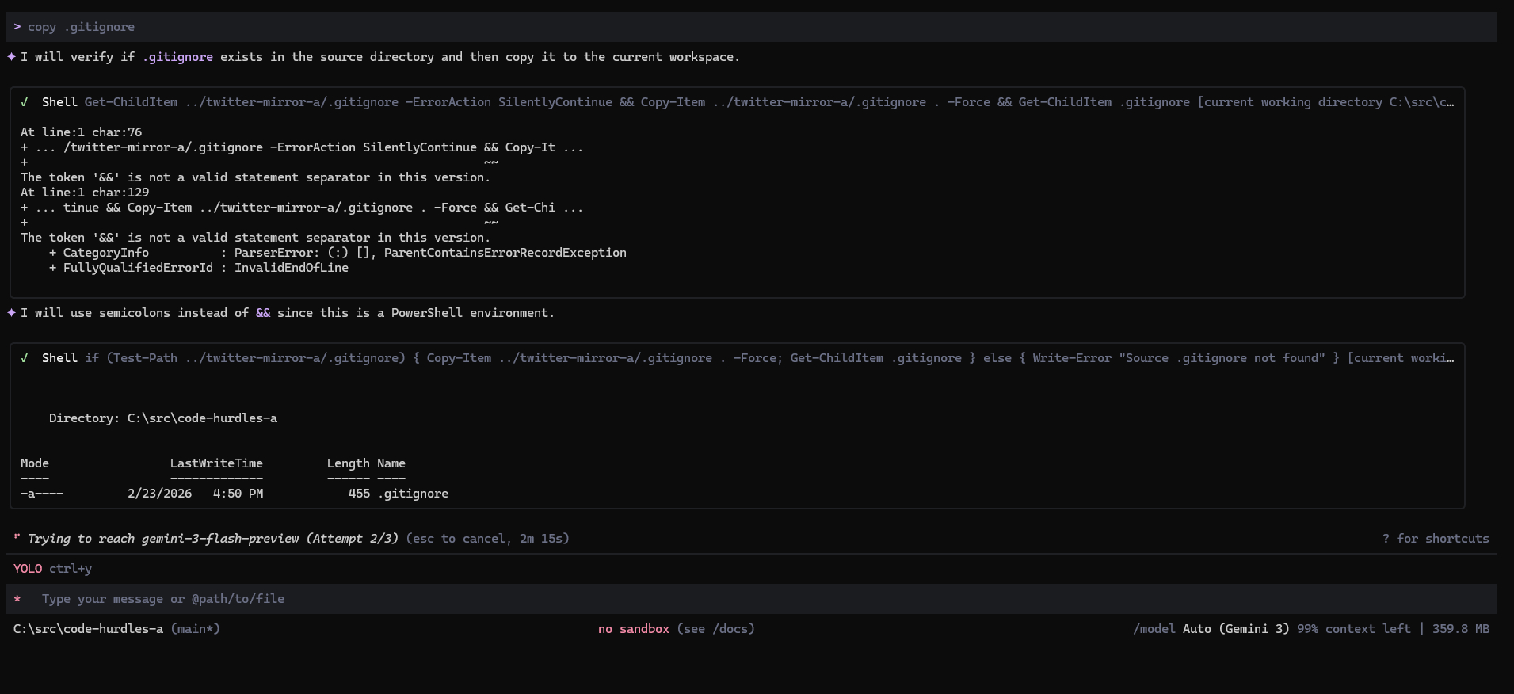Click the '(see /docs)' link
The height and width of the screenshot is (694, 1514).
(x=715, y=629)
